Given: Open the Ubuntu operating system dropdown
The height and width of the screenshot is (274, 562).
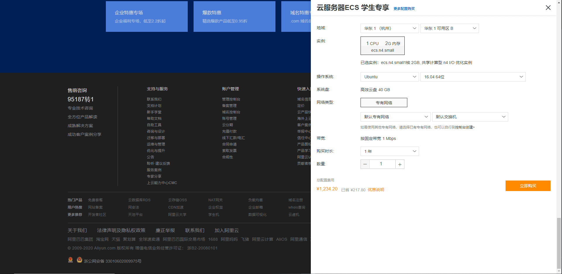Looking at the screenshot, I should pyautogui.click(x=390, y=77).
